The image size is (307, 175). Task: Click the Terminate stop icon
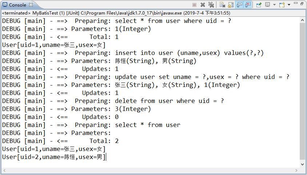[x=194, y=5]
